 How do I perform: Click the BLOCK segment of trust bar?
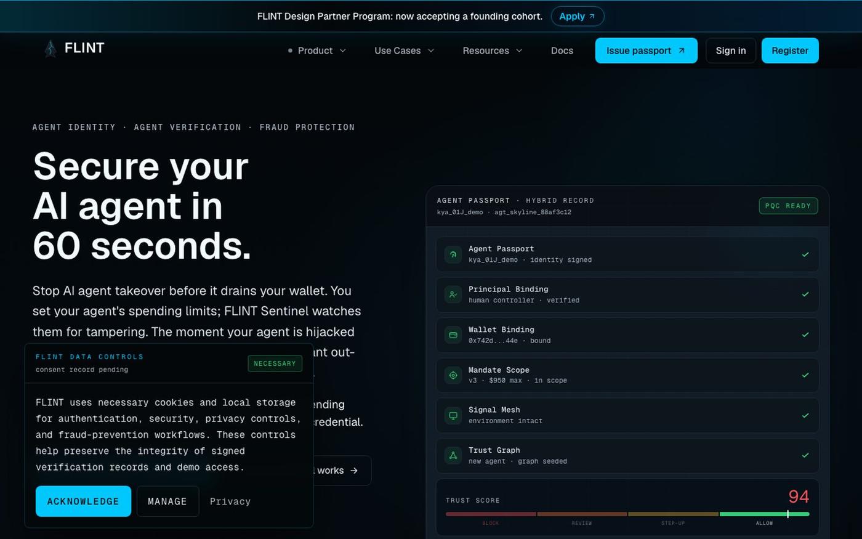491,514
